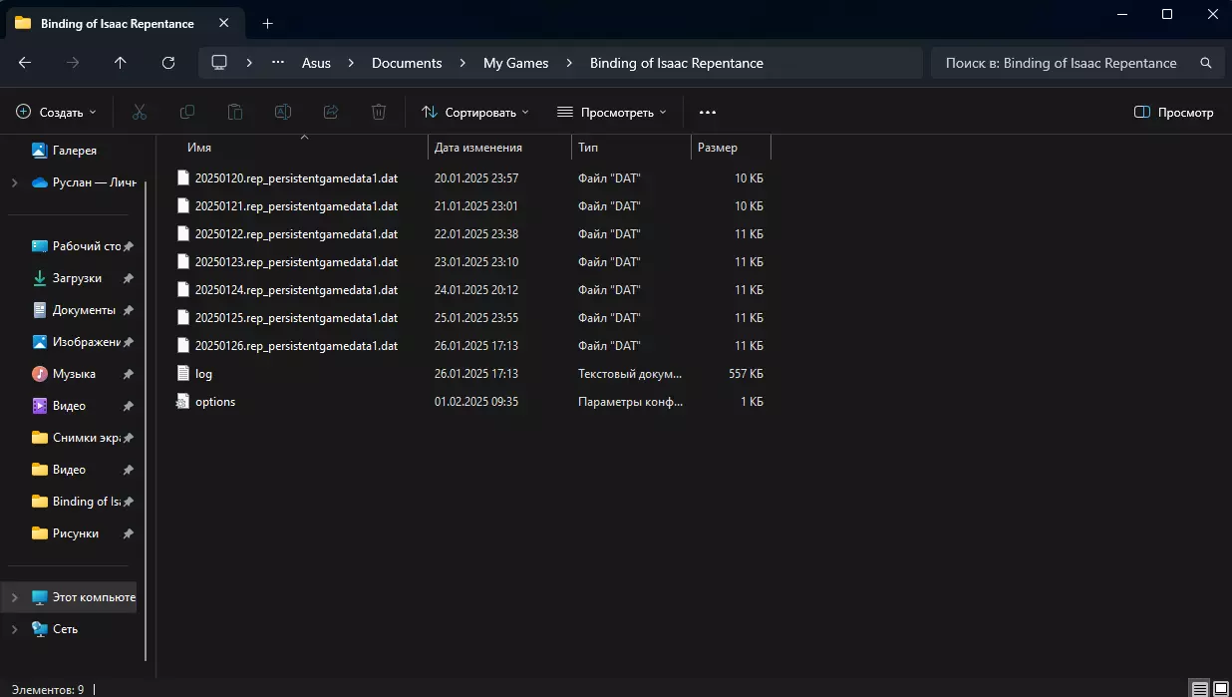Open the three-dot More options menu
Viewport: 1232px width, 697px height.
708,113
